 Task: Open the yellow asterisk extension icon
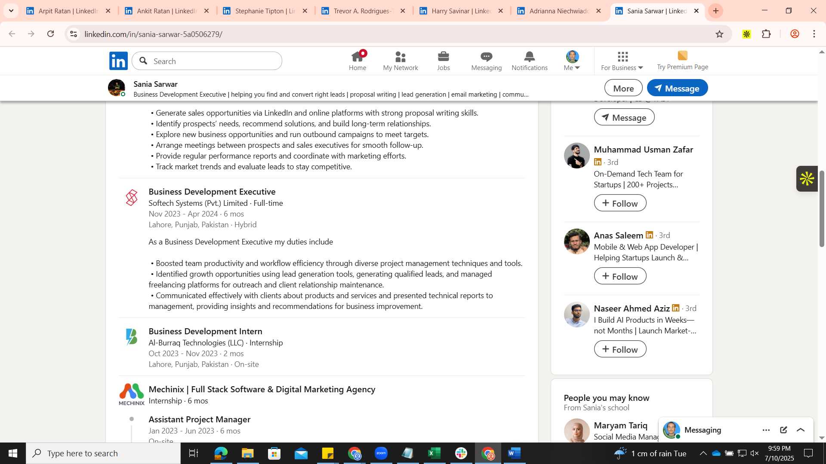point(746,34)
